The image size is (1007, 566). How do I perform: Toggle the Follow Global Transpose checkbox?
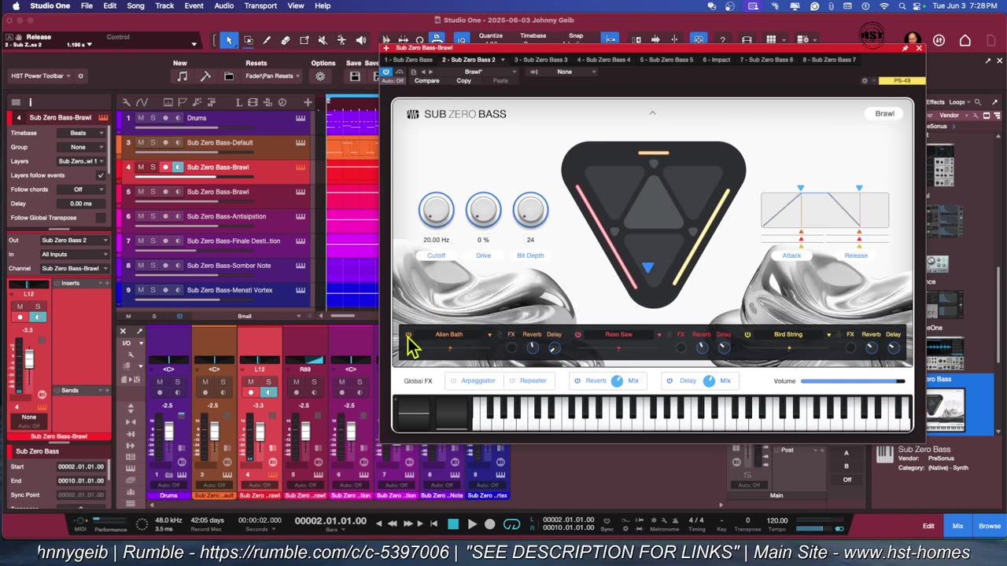[x=100, y=218]
